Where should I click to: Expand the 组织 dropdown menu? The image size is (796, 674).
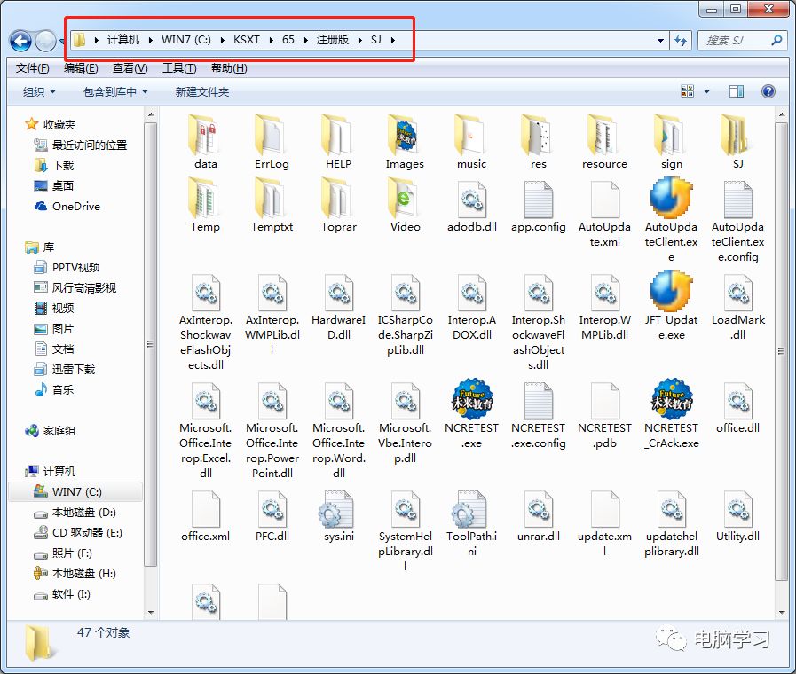(x=39, y=92)
